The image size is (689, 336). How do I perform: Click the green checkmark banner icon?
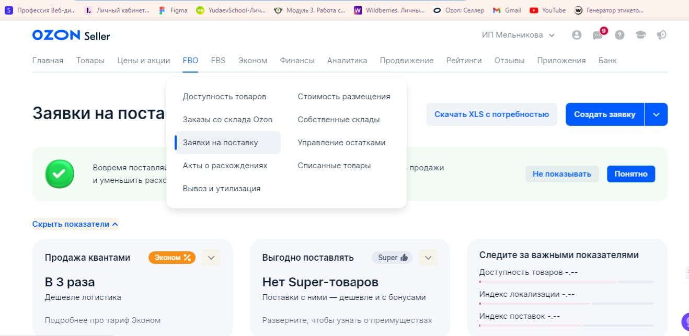pyautogui.click(x=60, y=174)
